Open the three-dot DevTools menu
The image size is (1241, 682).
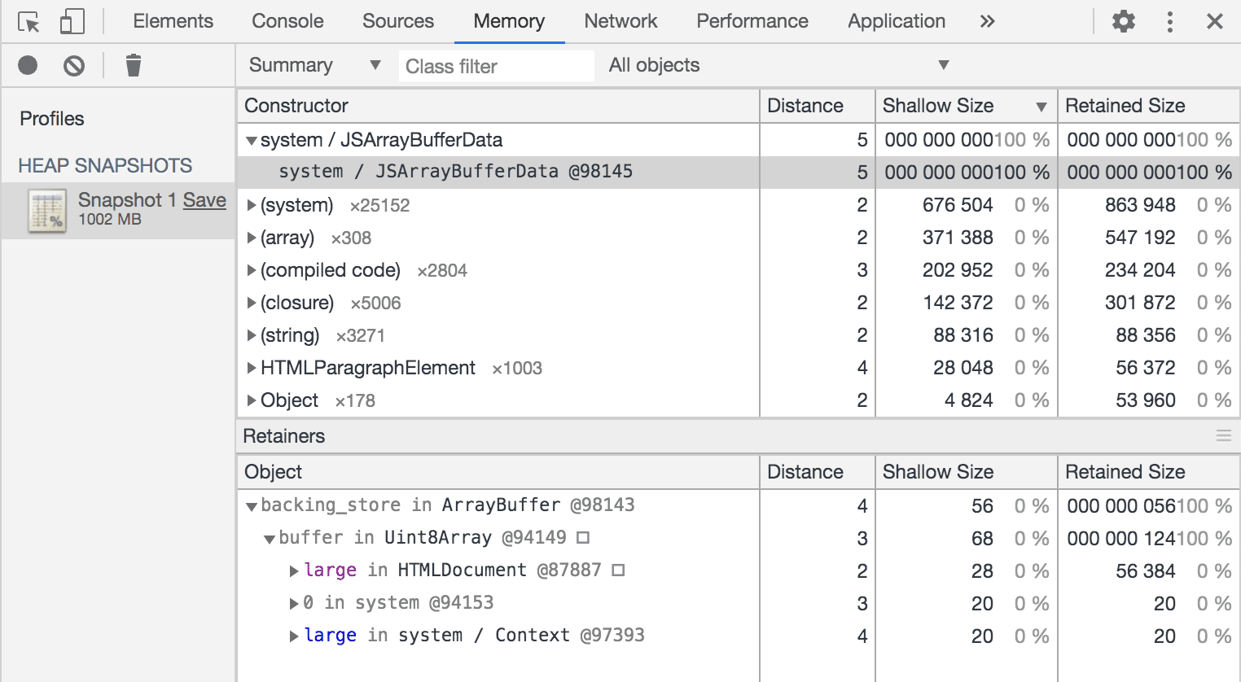[x=1170, y=21]
